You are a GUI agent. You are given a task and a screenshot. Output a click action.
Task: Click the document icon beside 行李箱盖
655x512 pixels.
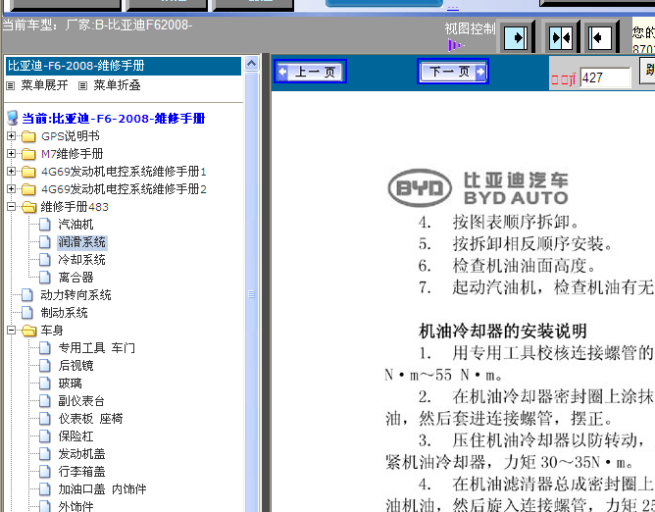[45, 471]
